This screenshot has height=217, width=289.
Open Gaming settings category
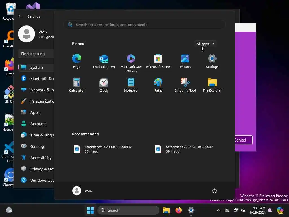click(x=36, y=146)
